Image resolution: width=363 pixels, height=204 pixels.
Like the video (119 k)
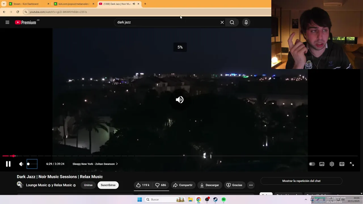(143, 185)
